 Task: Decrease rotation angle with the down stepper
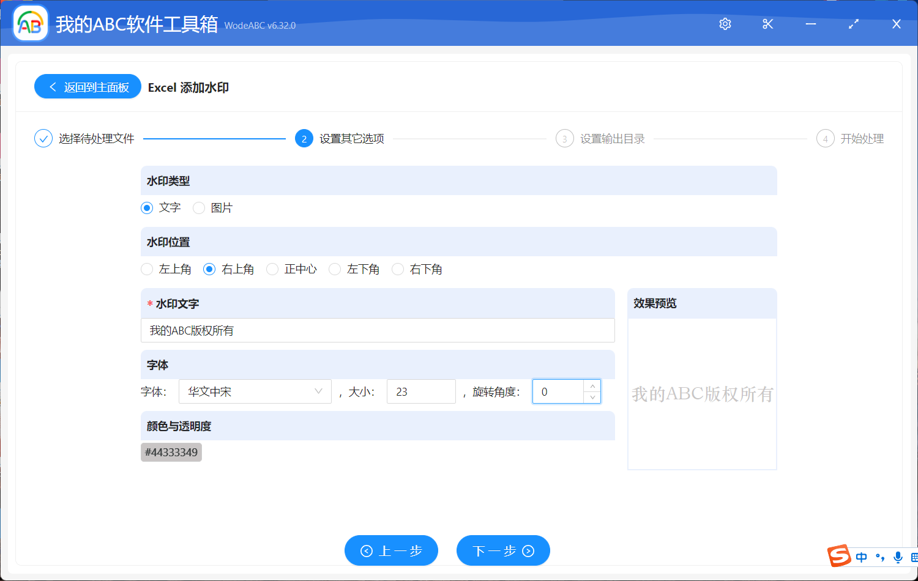click(x=592, y=398)
